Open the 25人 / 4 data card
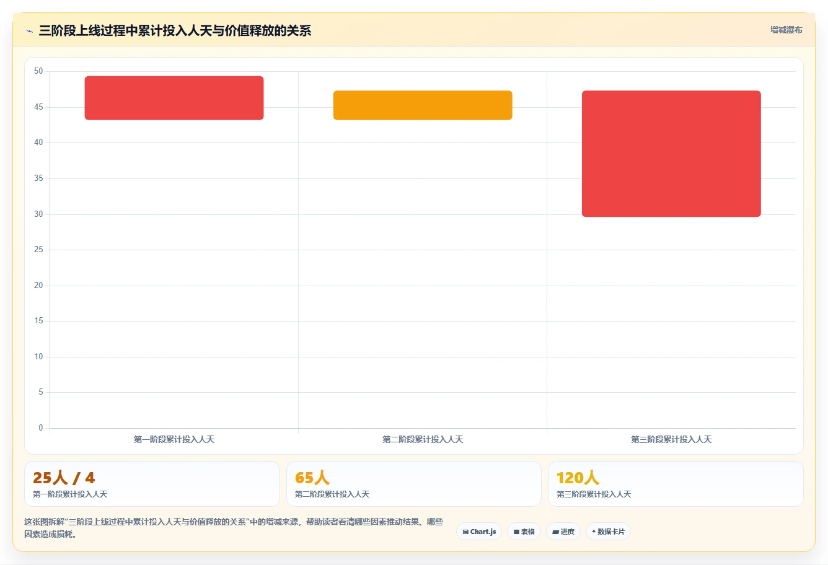Image resolution: width=828 pixels, height=565 pixels. coord(152,484)
